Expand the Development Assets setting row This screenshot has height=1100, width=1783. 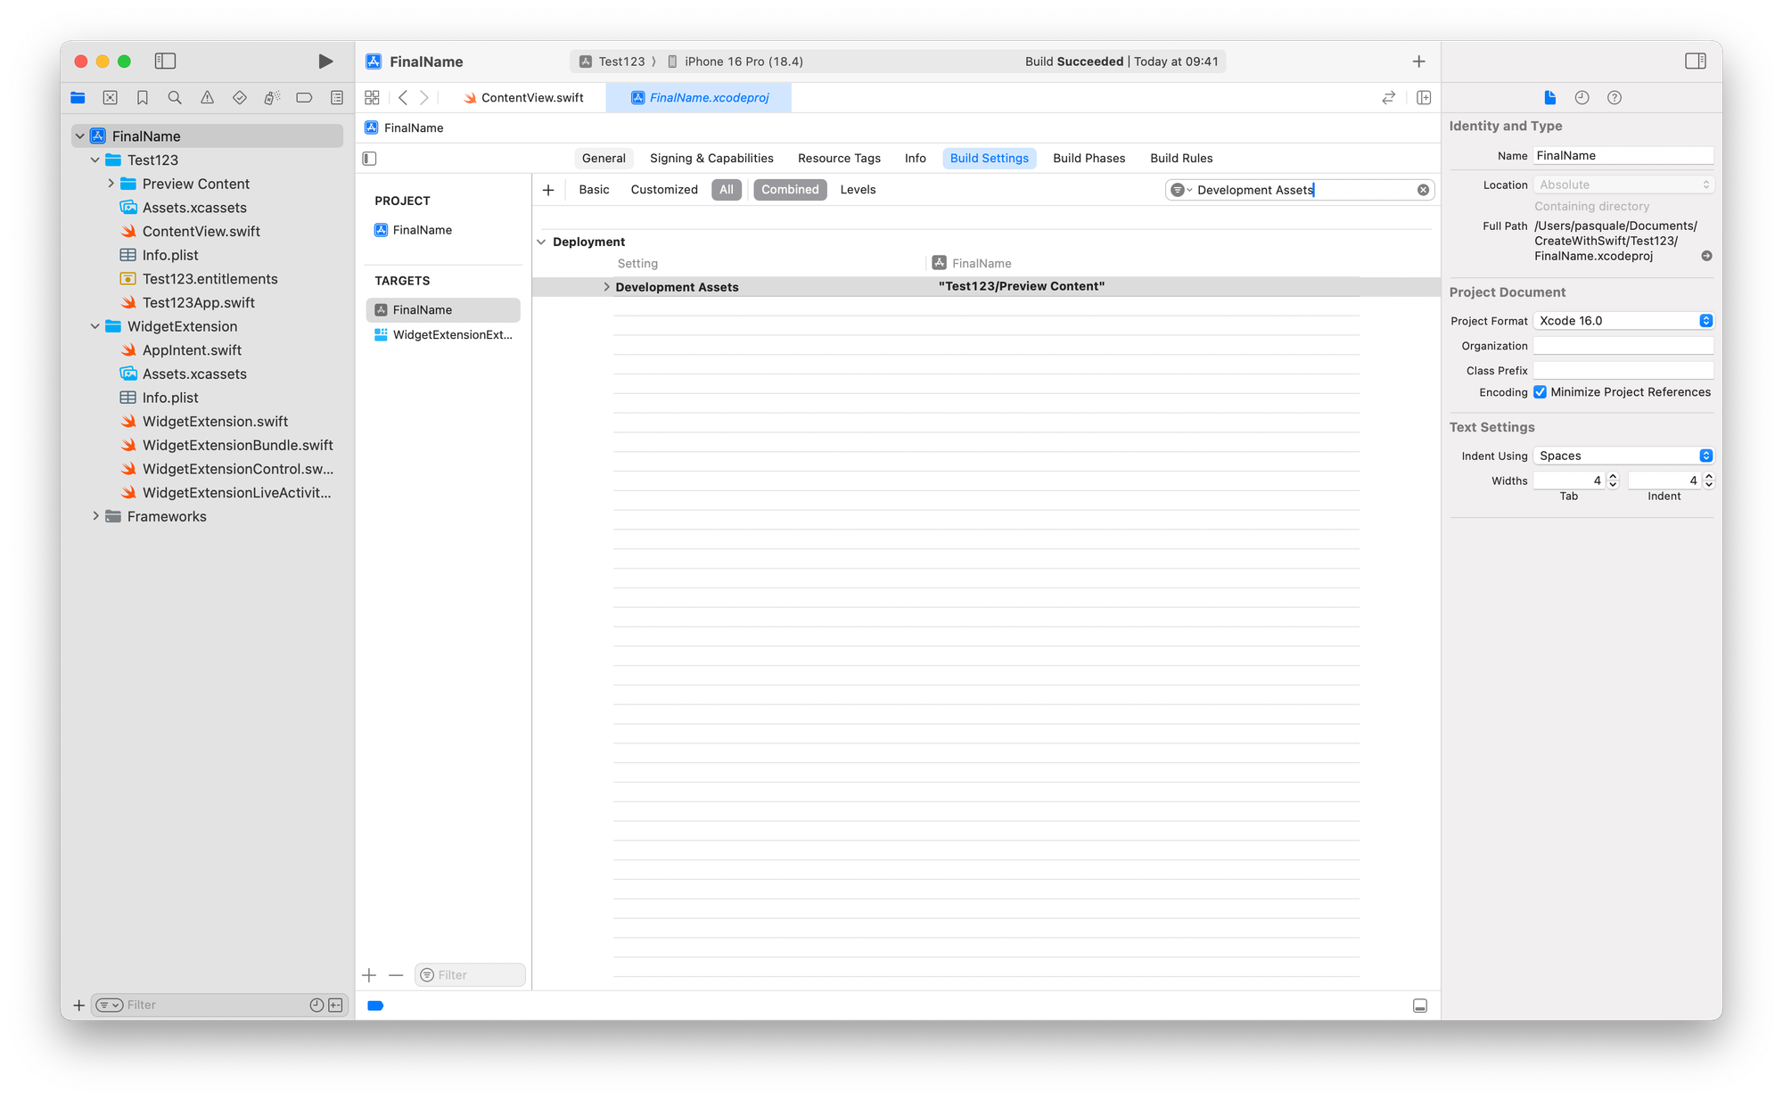pyautogui.click(x=606, y=287)
